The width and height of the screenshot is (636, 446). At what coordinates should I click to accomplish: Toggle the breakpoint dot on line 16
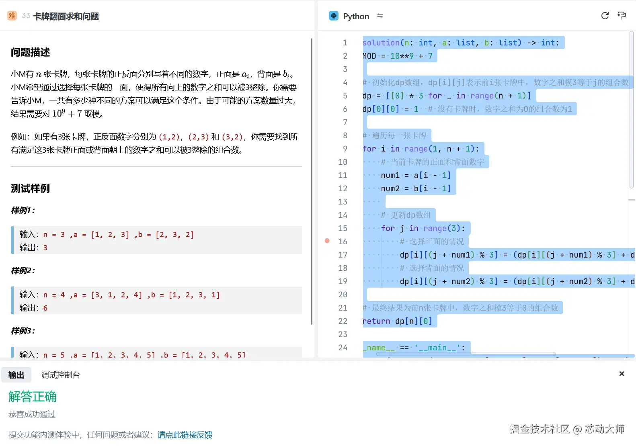327,241
